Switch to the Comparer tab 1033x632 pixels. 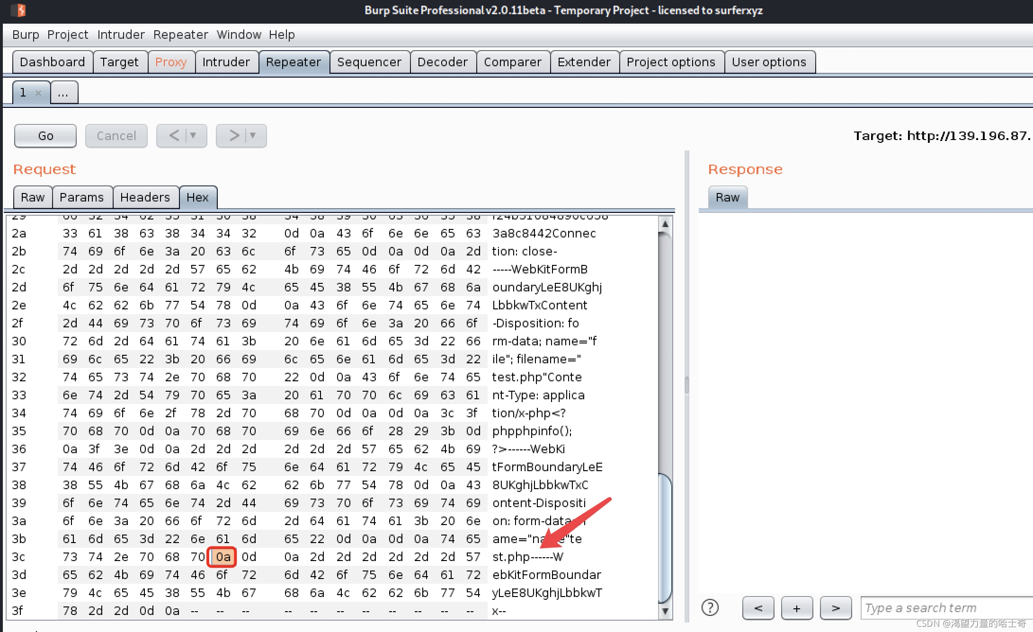[x=513, y=62]
